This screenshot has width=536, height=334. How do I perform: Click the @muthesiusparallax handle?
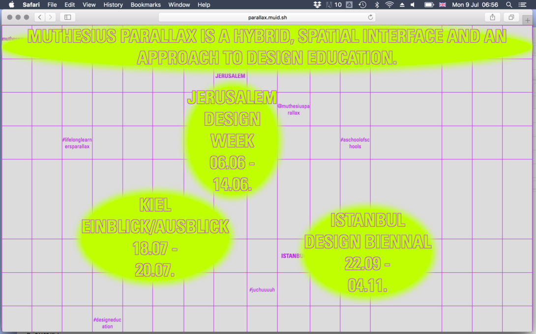click(294, 109)
